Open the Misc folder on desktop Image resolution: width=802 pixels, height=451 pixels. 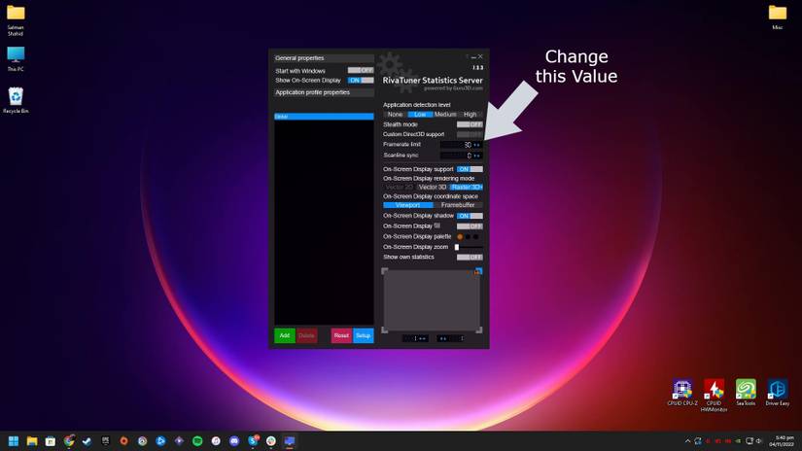pyautogui.click(x=778, y=17)
